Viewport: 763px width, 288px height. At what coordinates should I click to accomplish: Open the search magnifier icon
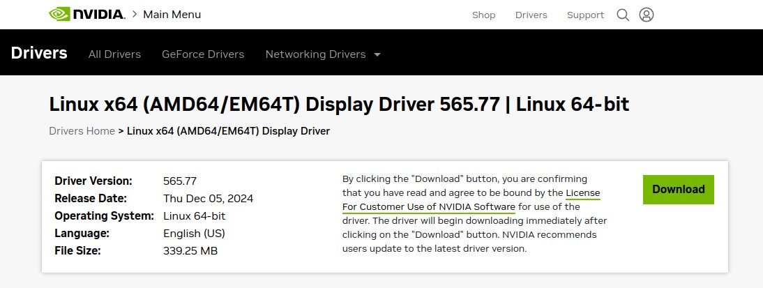(x=623, y=15)
